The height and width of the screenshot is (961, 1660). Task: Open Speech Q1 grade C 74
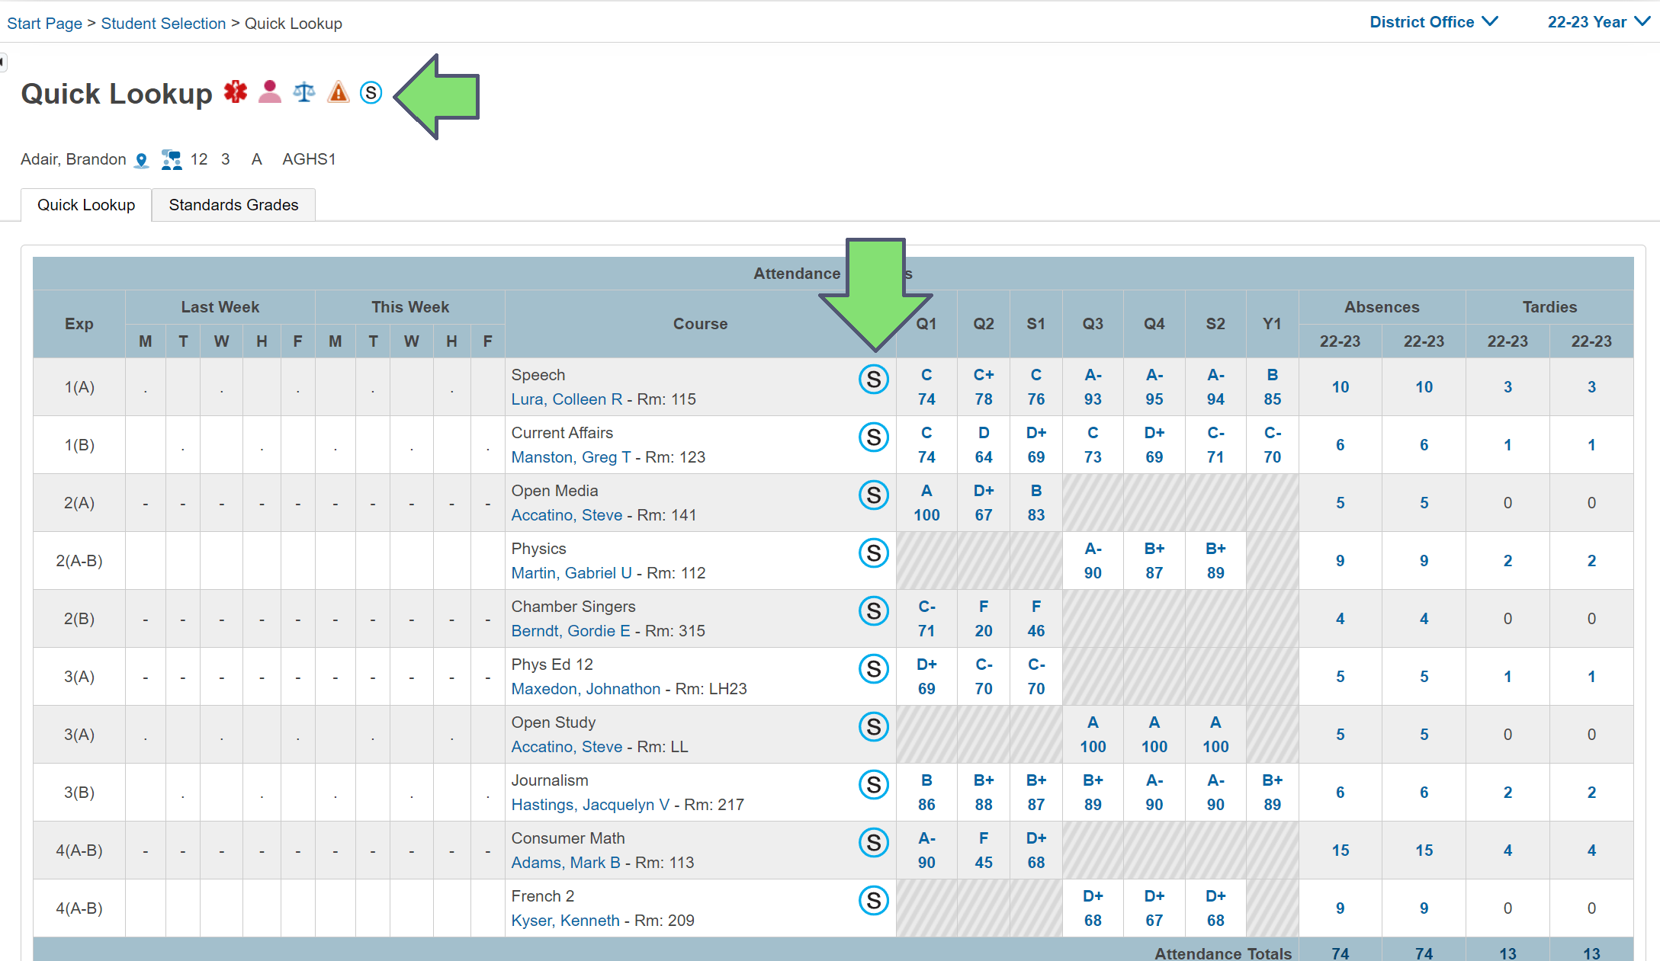tap(926, 387)
